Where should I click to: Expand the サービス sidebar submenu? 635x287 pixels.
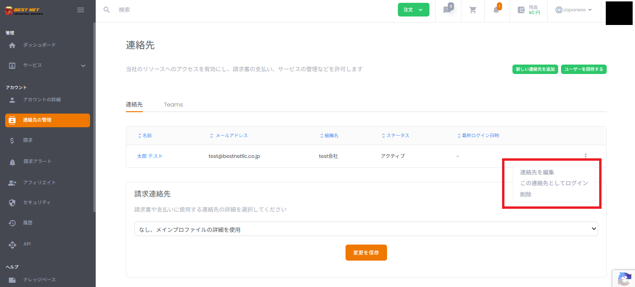[x=83, y=66]
